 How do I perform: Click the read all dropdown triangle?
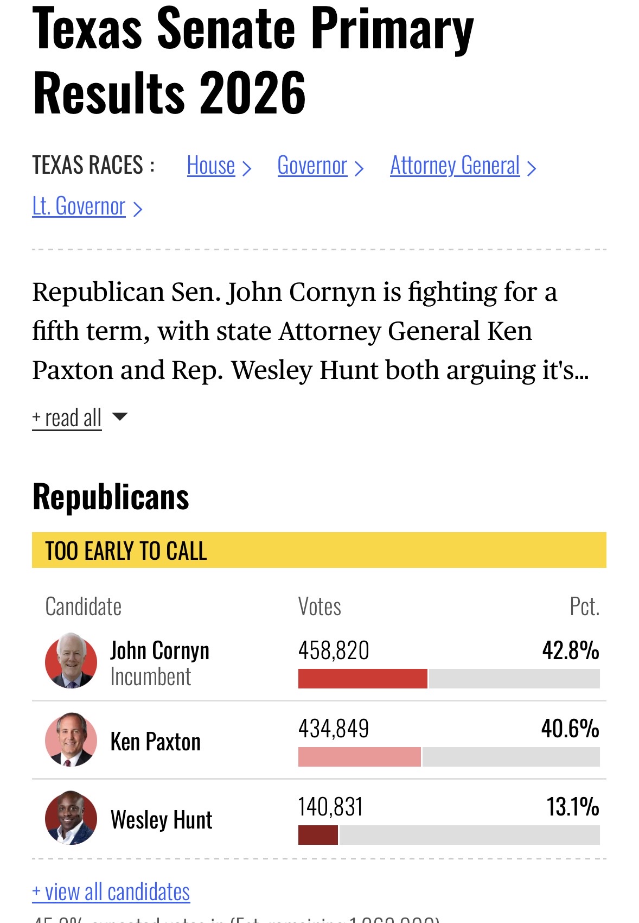pos(119,416)
